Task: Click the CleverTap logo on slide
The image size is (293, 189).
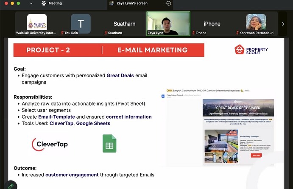Action: 50,144
